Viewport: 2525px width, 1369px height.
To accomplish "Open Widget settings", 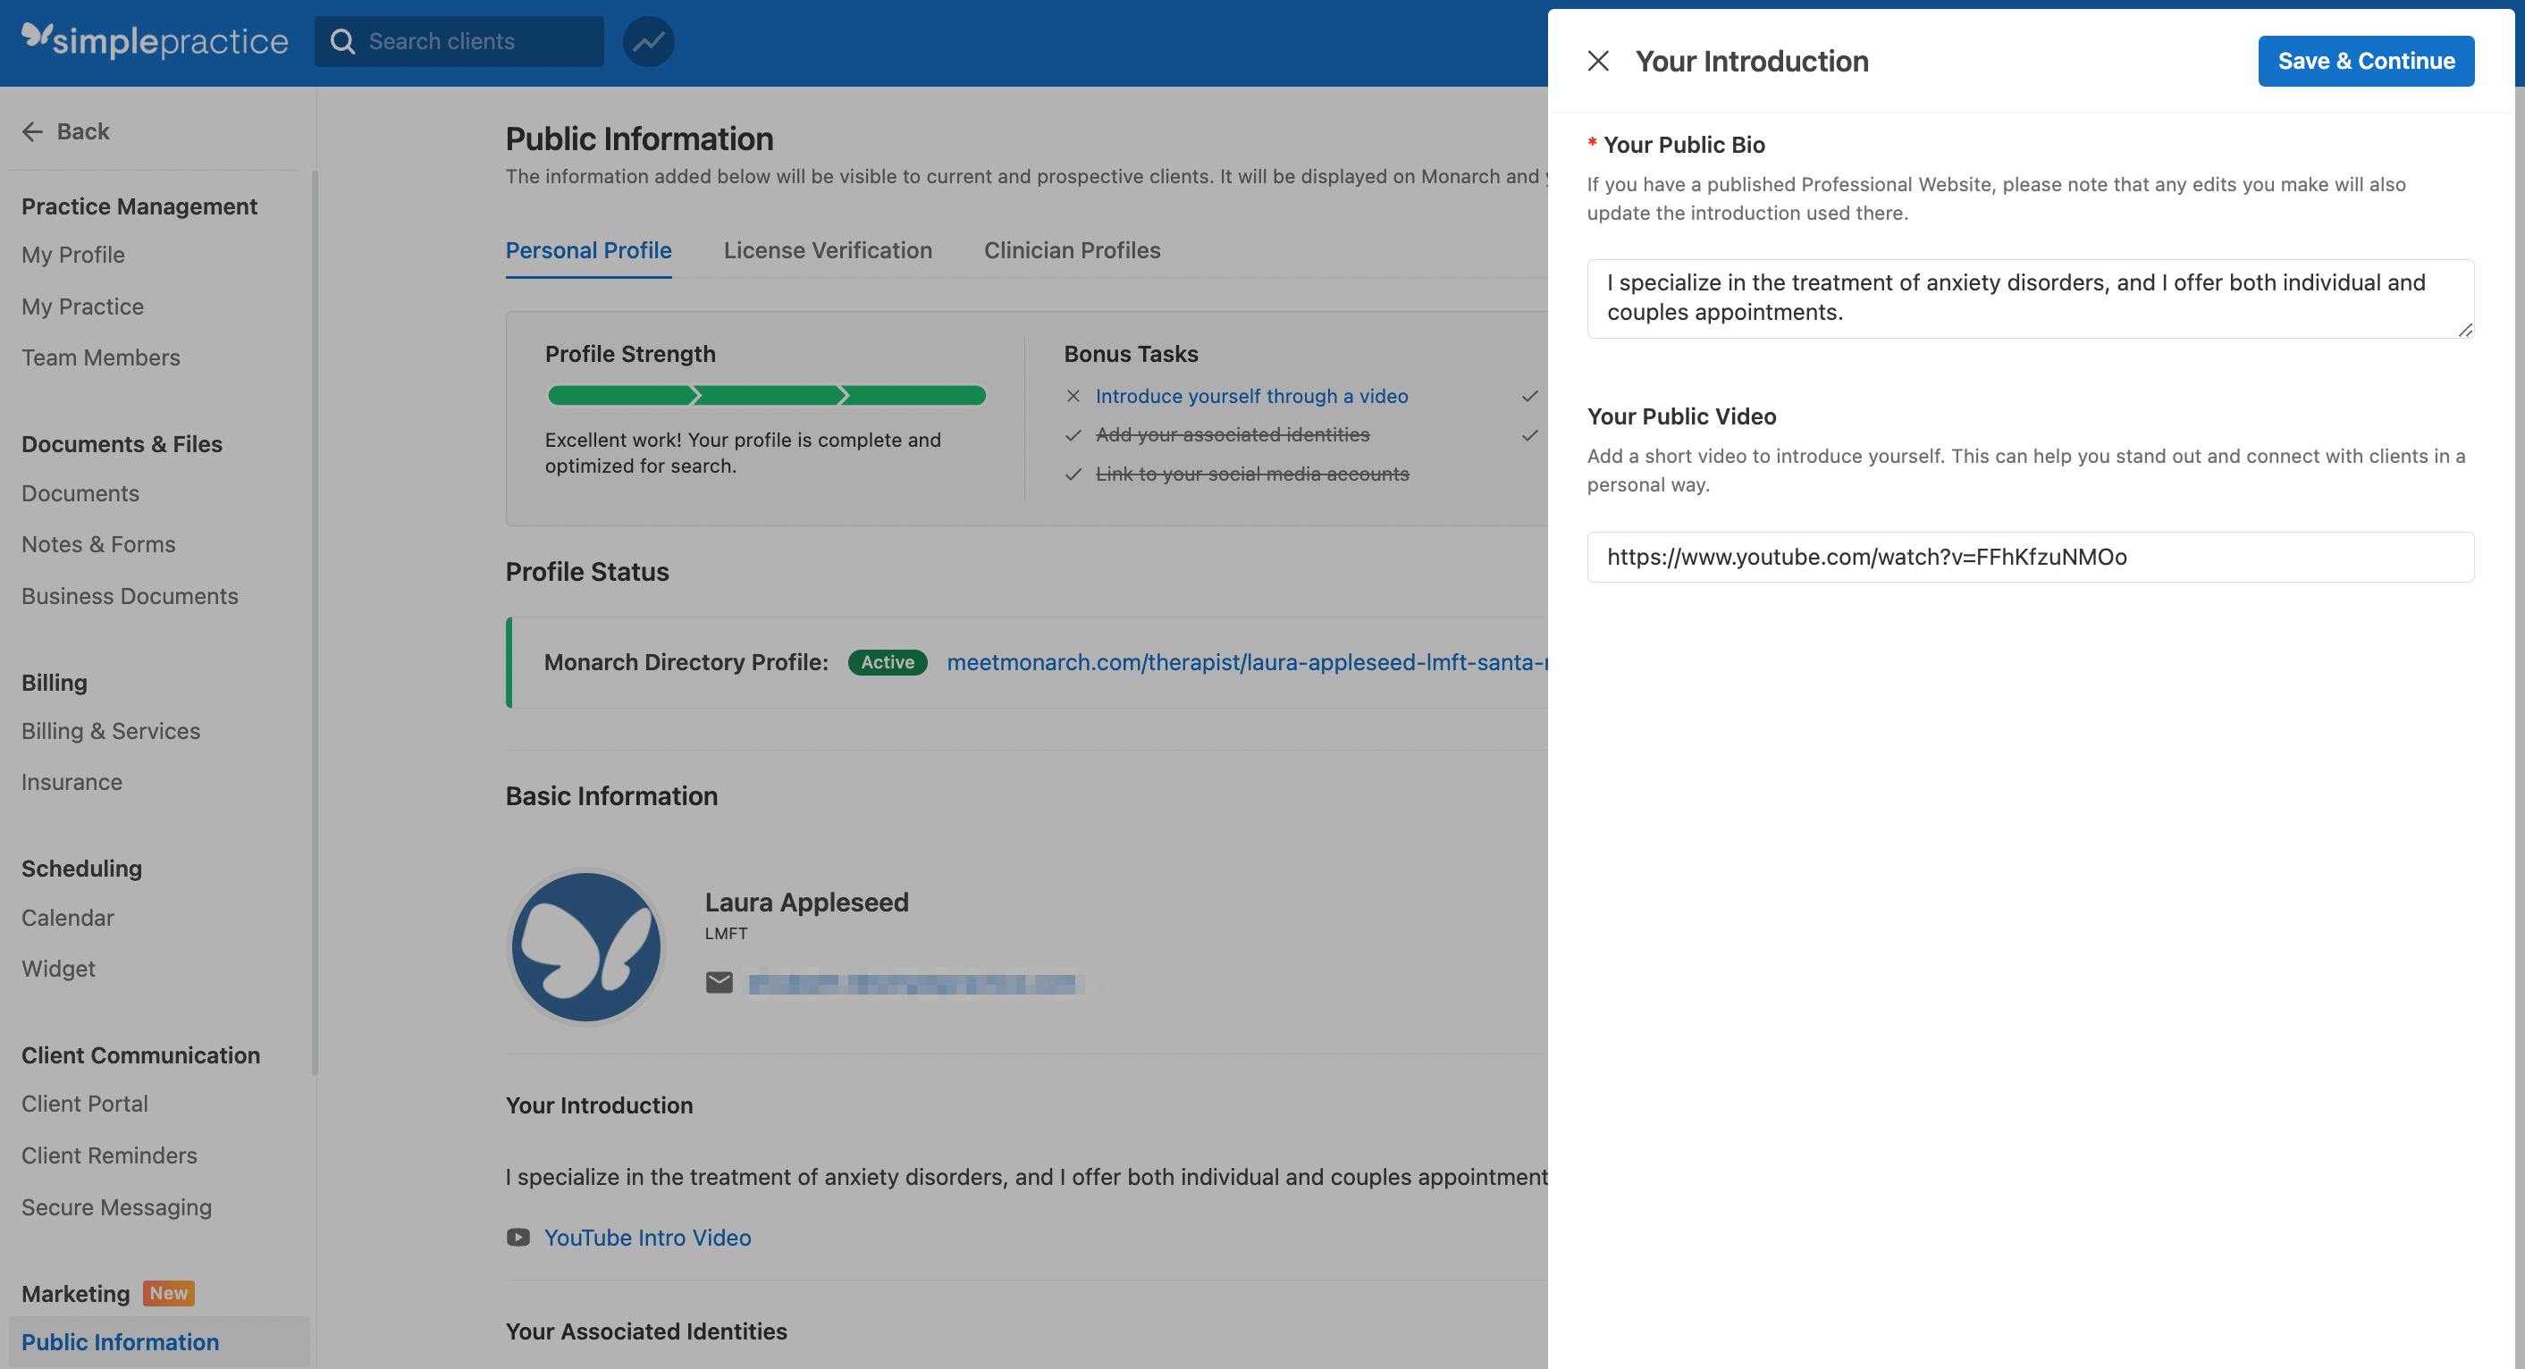I will pos(58,968).
